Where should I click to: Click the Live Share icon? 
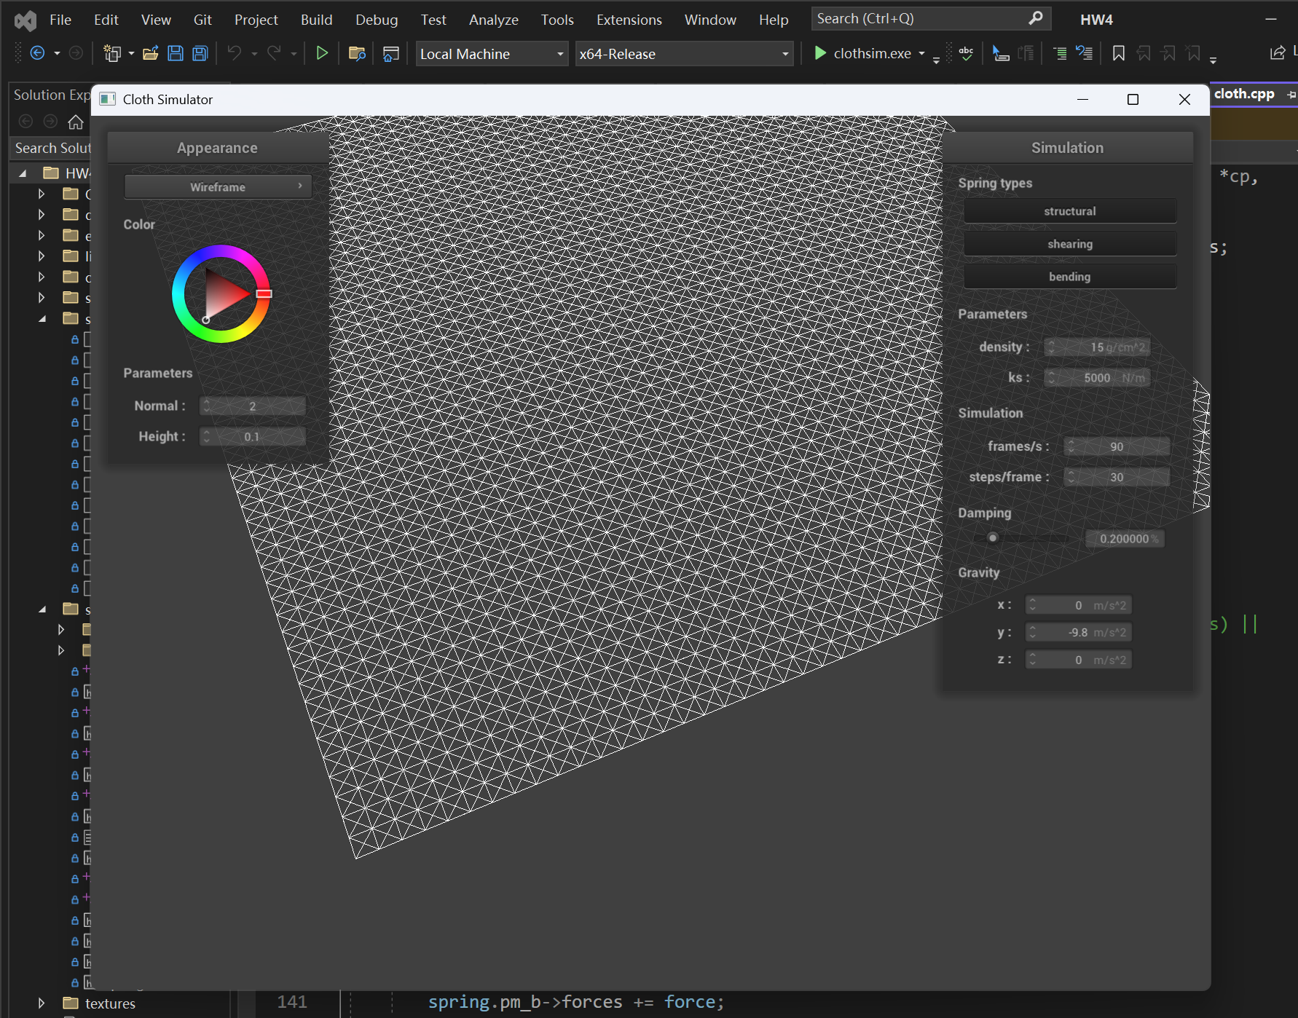1278,53
